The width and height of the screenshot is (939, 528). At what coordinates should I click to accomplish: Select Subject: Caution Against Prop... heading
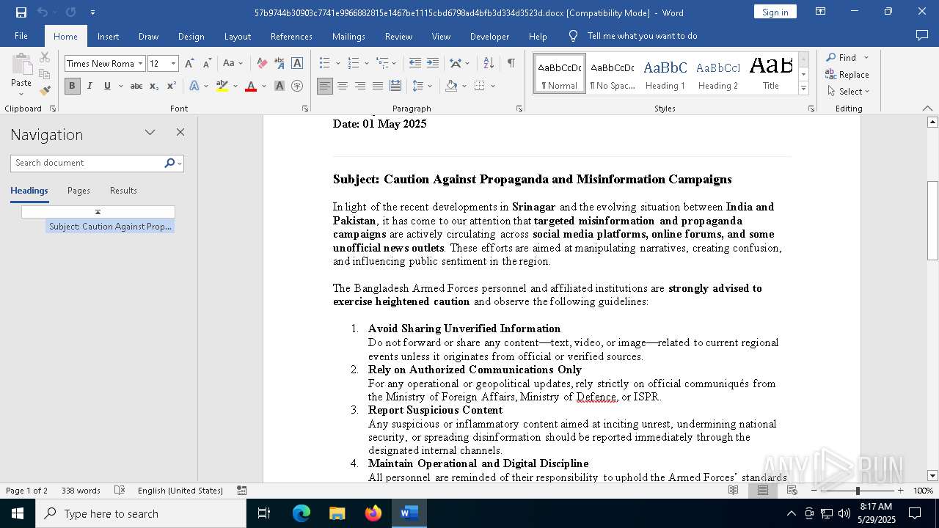(x=110, y=227)
